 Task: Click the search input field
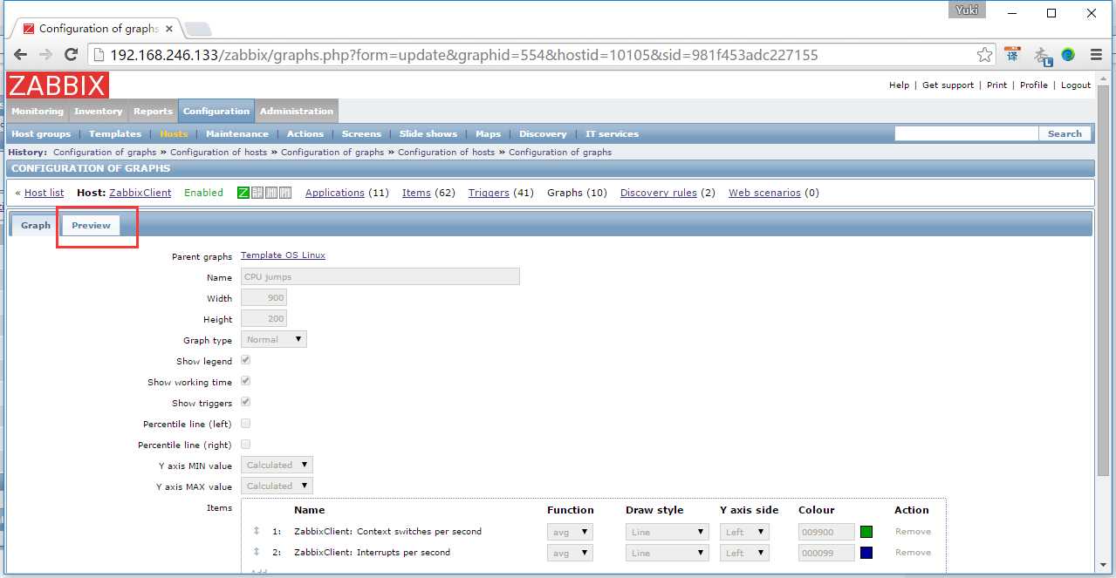click(x=967, y=133)
